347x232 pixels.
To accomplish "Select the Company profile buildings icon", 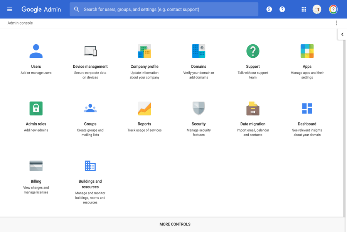I will pyautogui.click(x=144, y=51).
